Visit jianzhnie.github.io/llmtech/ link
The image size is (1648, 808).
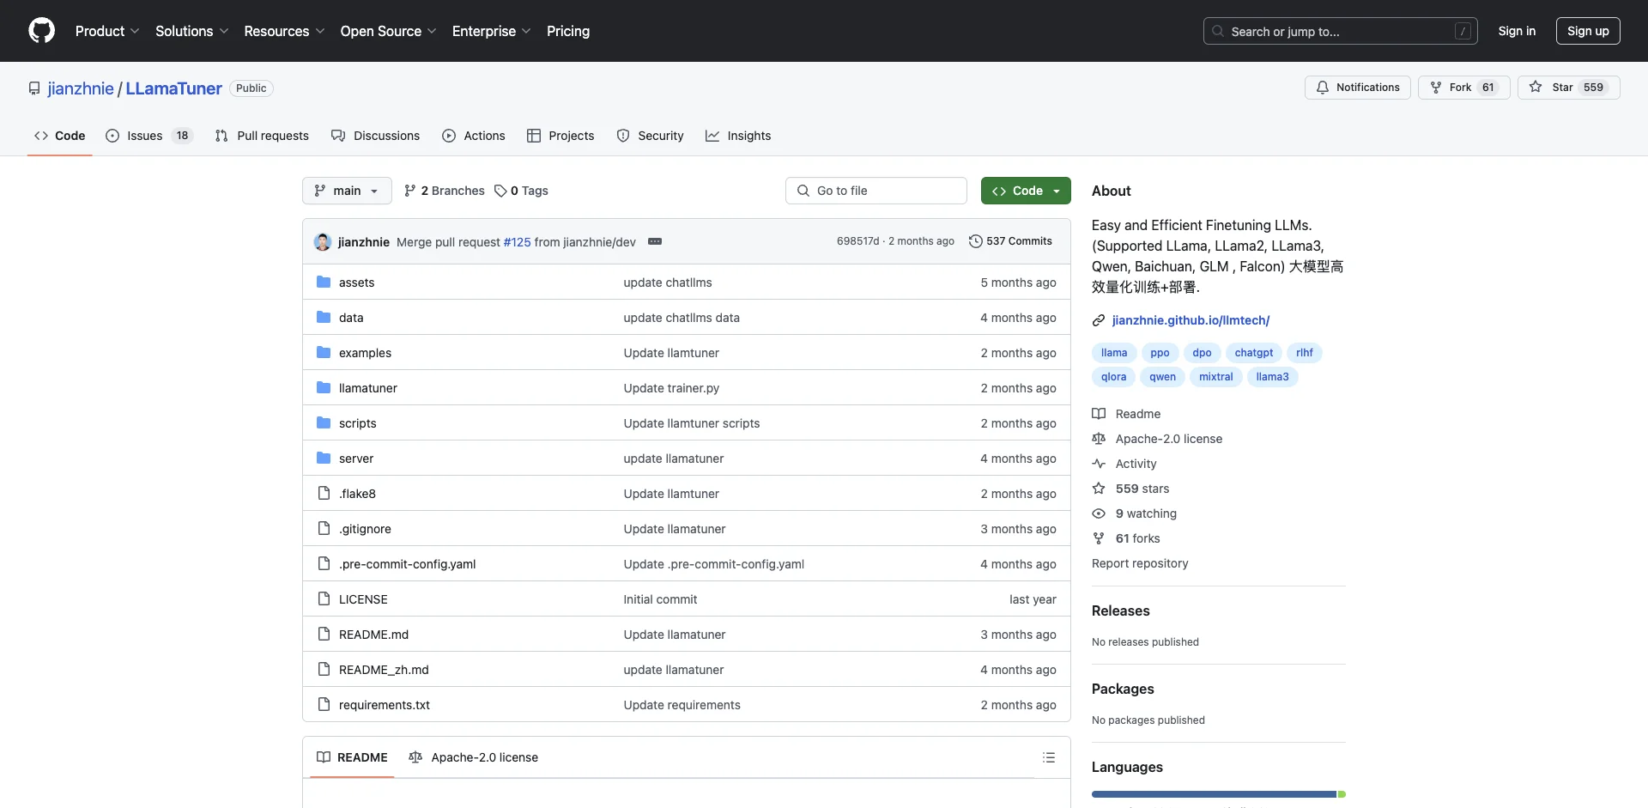tap(1191, 320)
